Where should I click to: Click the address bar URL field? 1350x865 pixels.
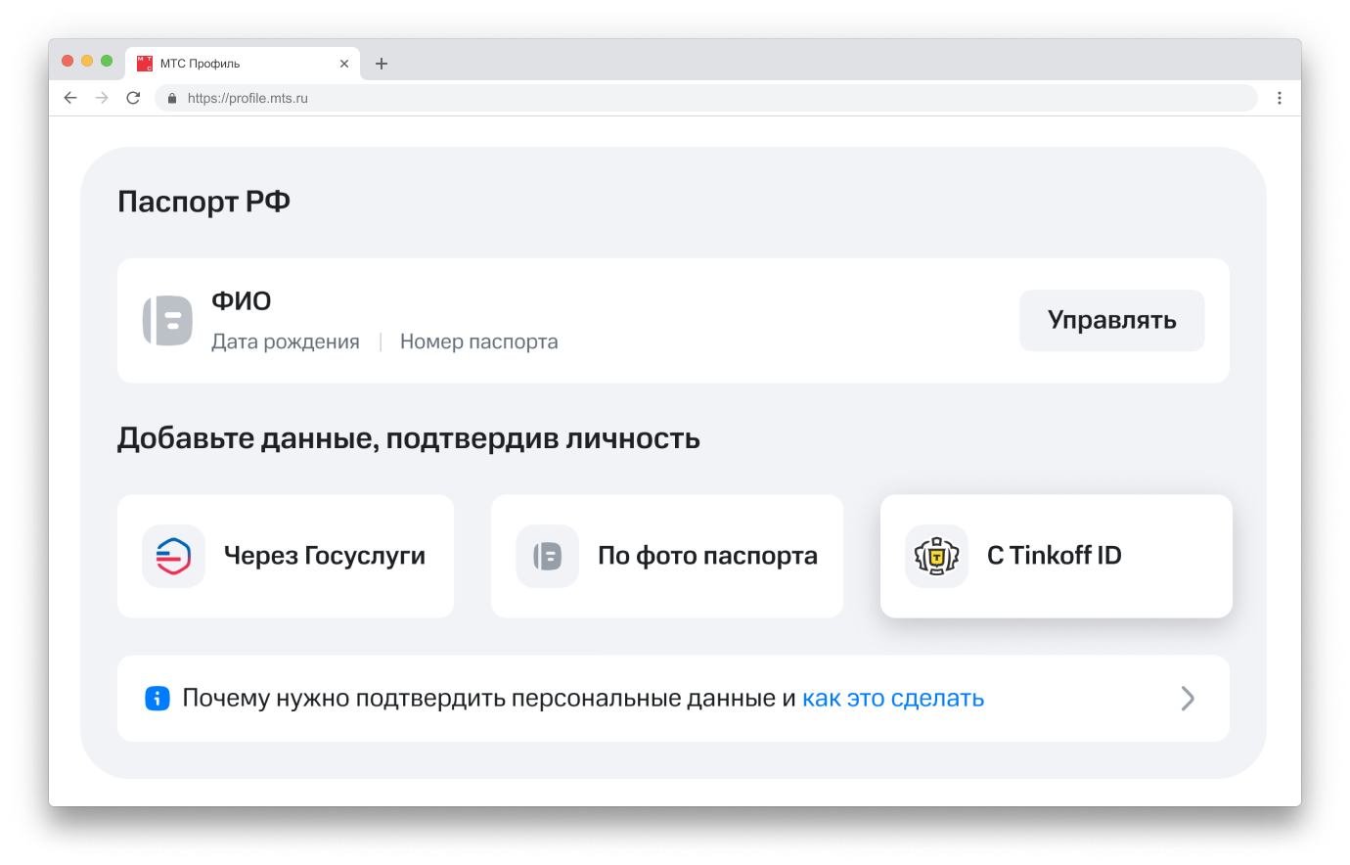[x=706, y=98]
